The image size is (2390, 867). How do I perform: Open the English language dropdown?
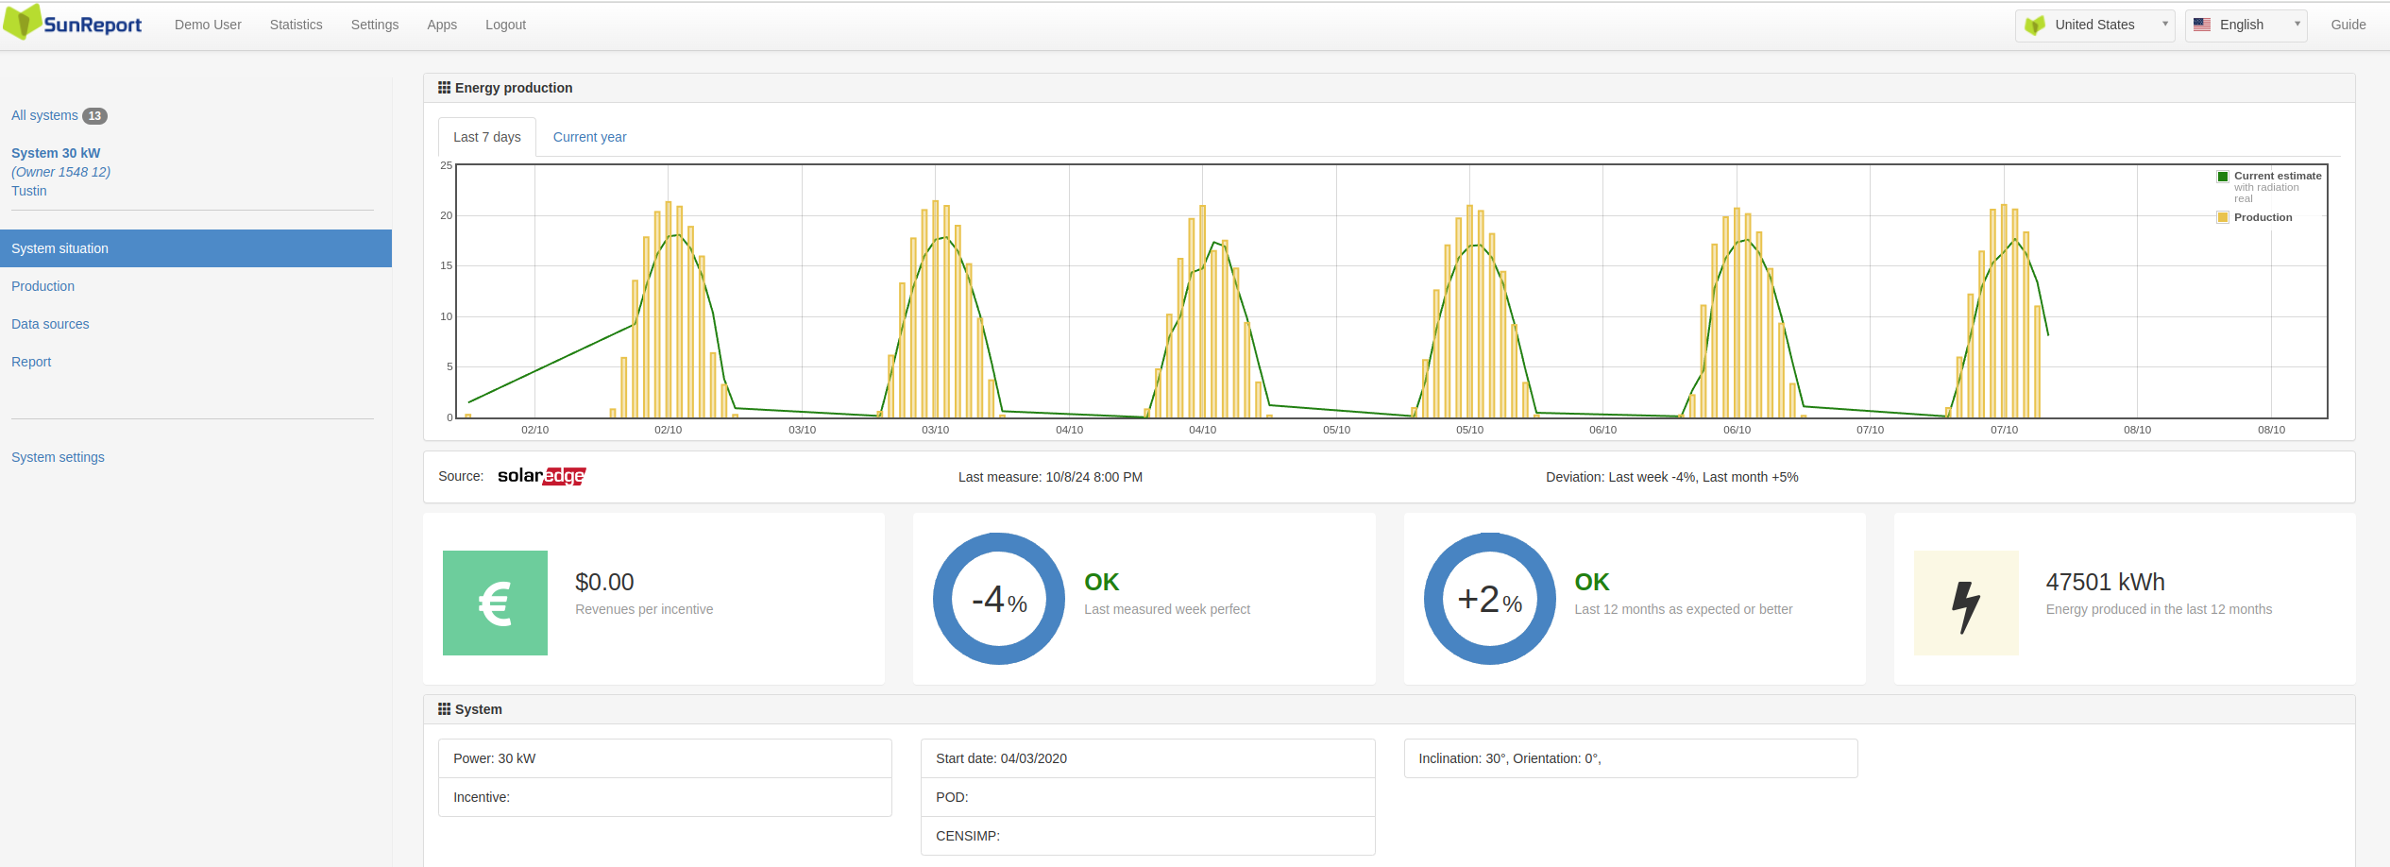2246,25
